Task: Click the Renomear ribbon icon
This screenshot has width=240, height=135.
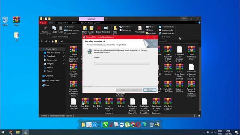Action: click(x=106, y=30)
